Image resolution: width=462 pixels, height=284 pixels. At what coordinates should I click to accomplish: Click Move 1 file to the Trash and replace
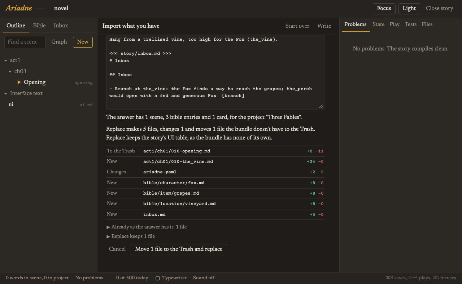[179, 249]
